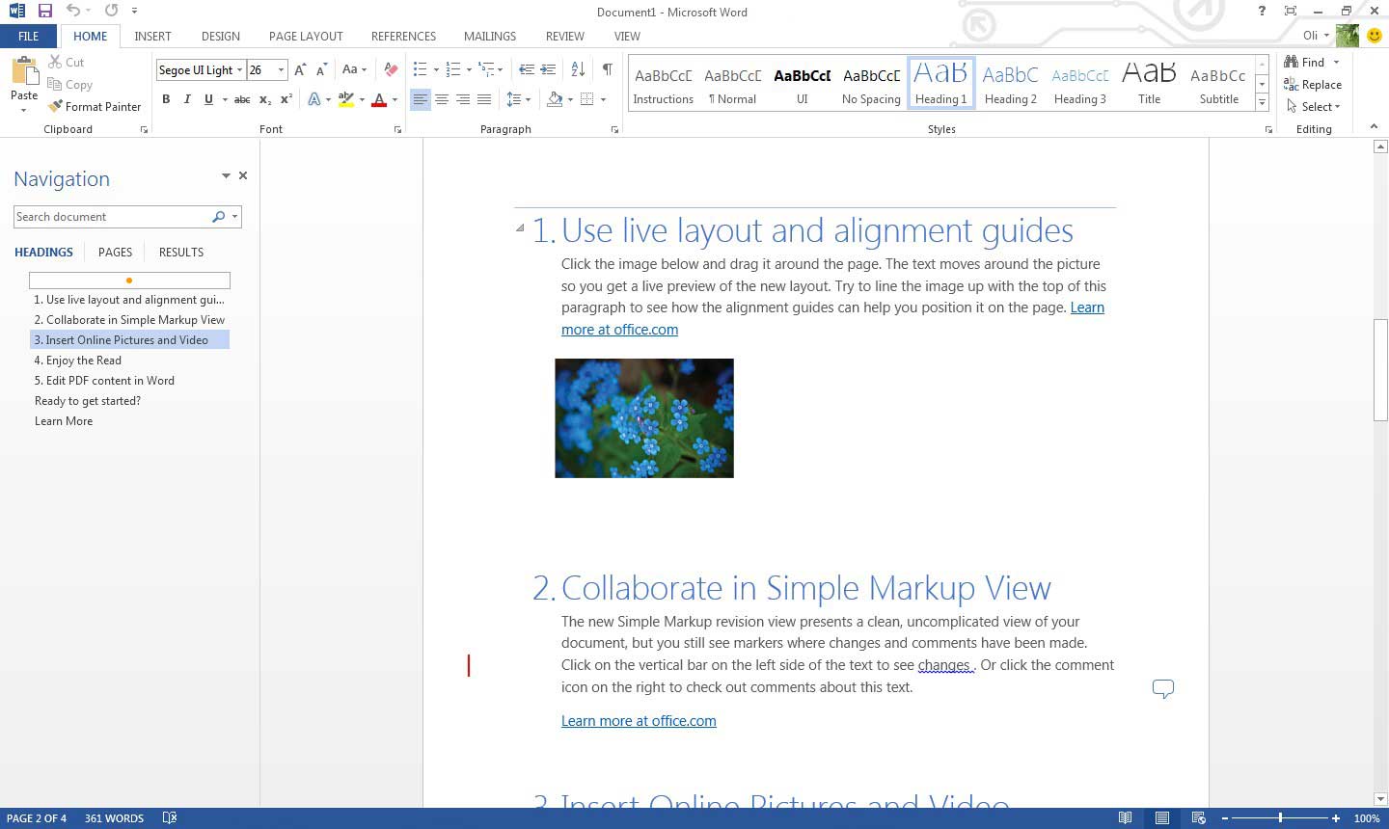Click the Shrink Font icon
1389x829 pixels.
[x=321, y=69]
